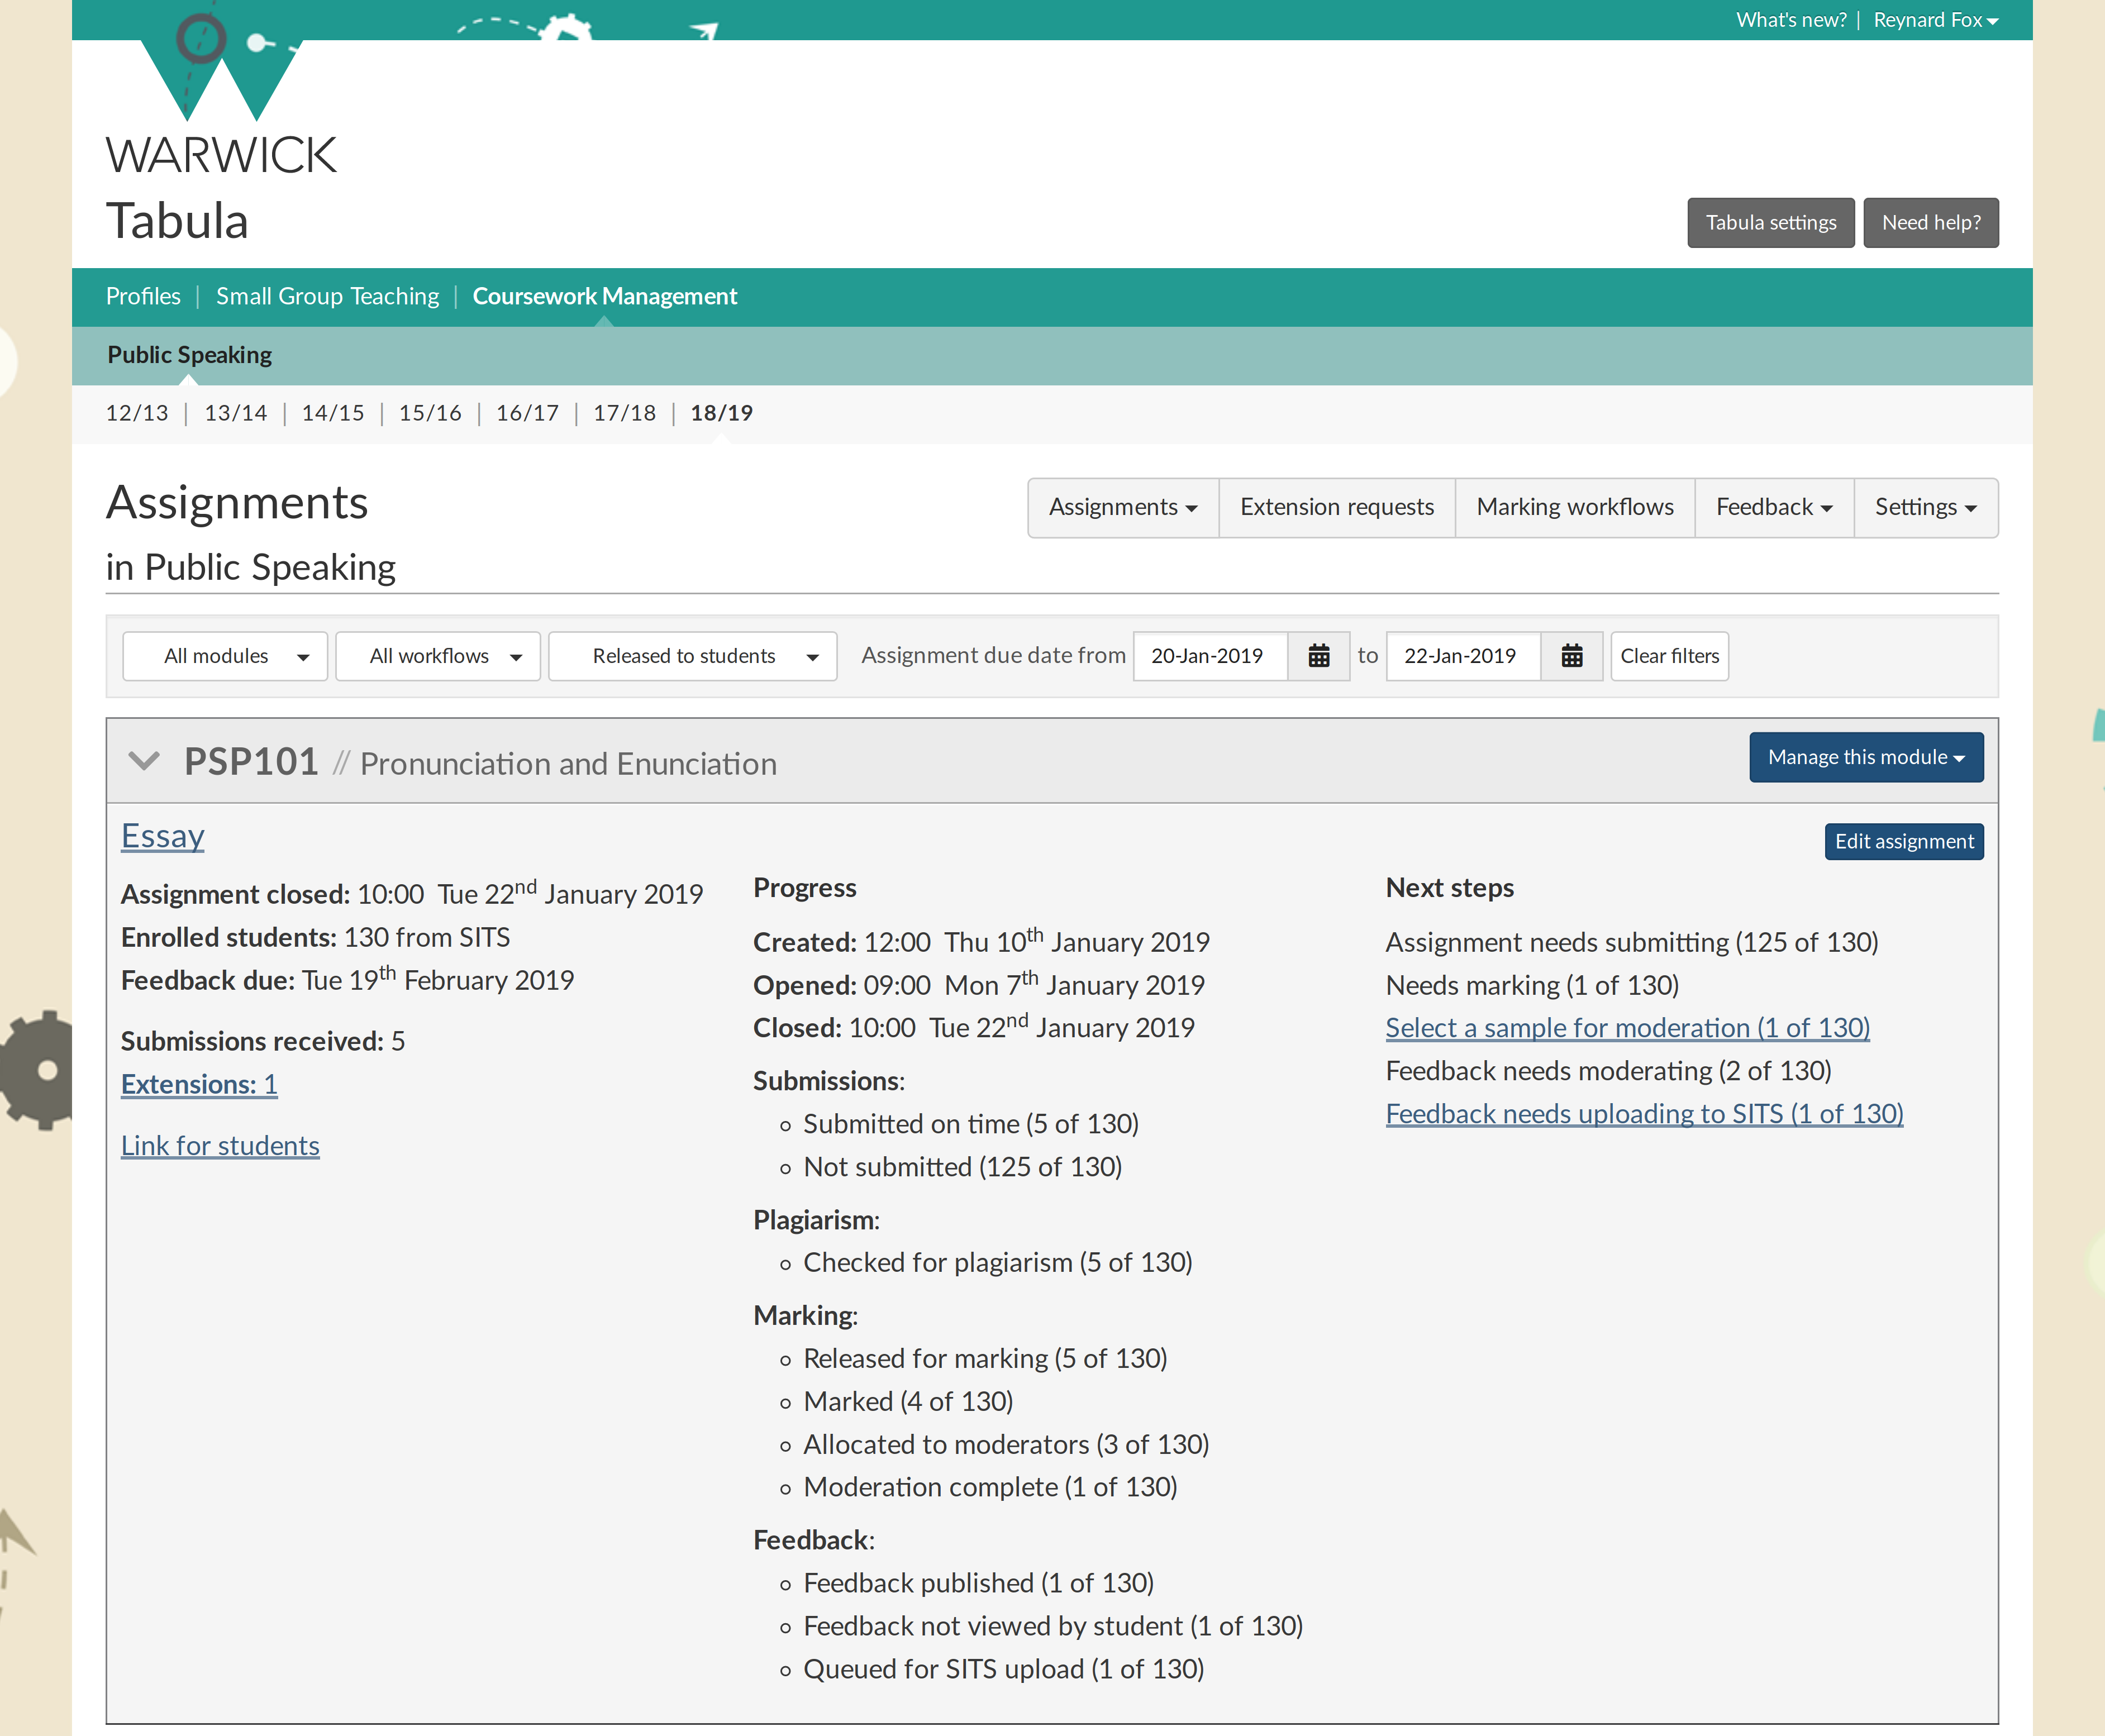This screenshot has width=2105, height=1736.
Task: Open the What's new? link
Action: [x=1791, y=20]
